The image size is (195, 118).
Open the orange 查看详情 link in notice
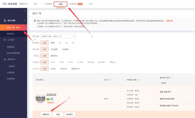point(169,21)
